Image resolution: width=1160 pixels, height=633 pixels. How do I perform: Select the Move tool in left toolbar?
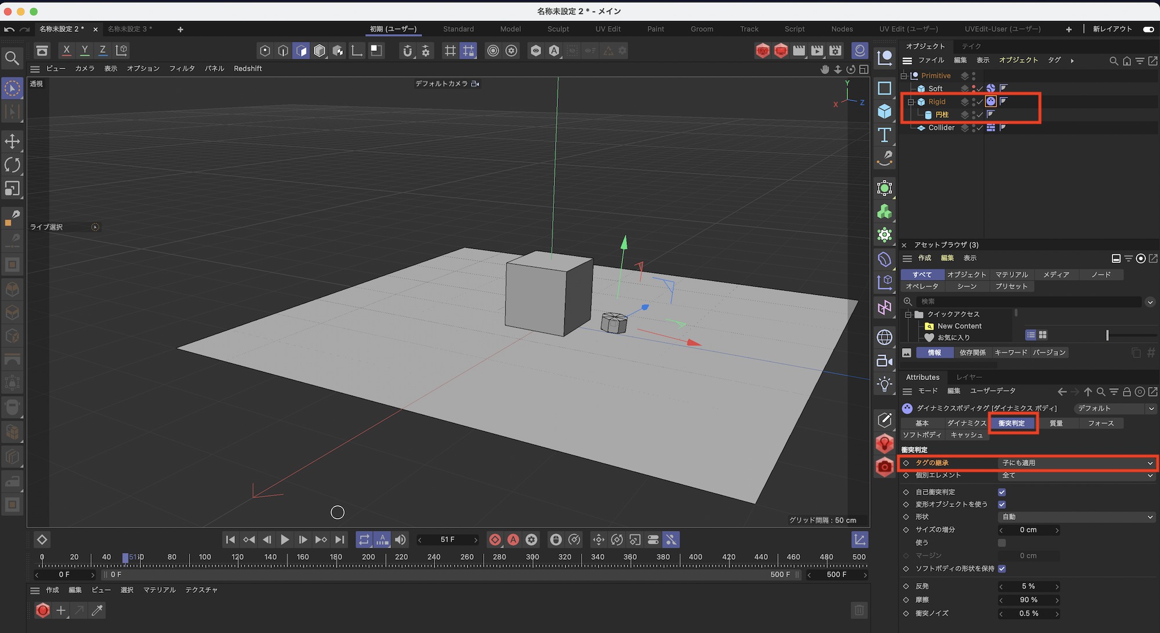[12, 141]
